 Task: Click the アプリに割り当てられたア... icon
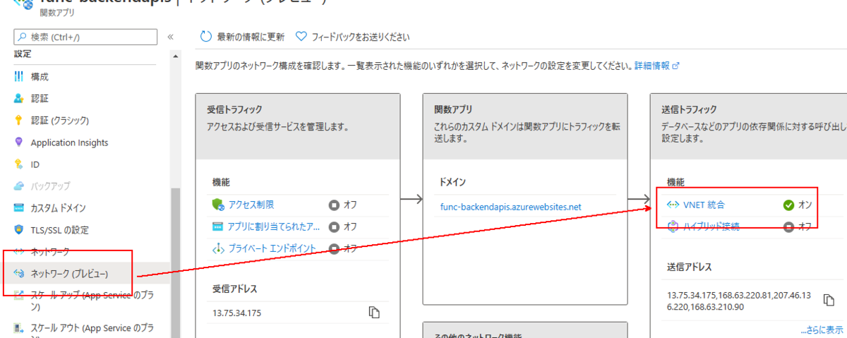[218, 227]
